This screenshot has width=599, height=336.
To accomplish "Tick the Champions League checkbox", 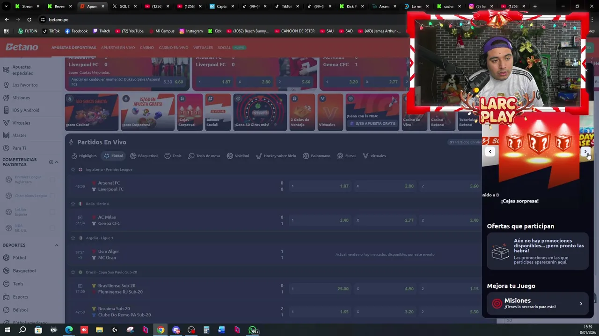I will pos(52,196).
